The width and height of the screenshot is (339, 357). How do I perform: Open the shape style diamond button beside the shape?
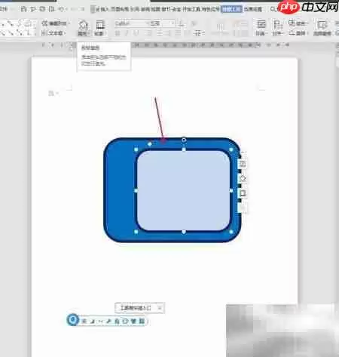[243, 179]
